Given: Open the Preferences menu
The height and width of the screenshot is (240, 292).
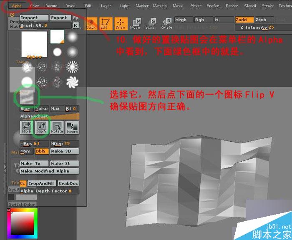Looking at the screenshot, I should click(214, 6).
